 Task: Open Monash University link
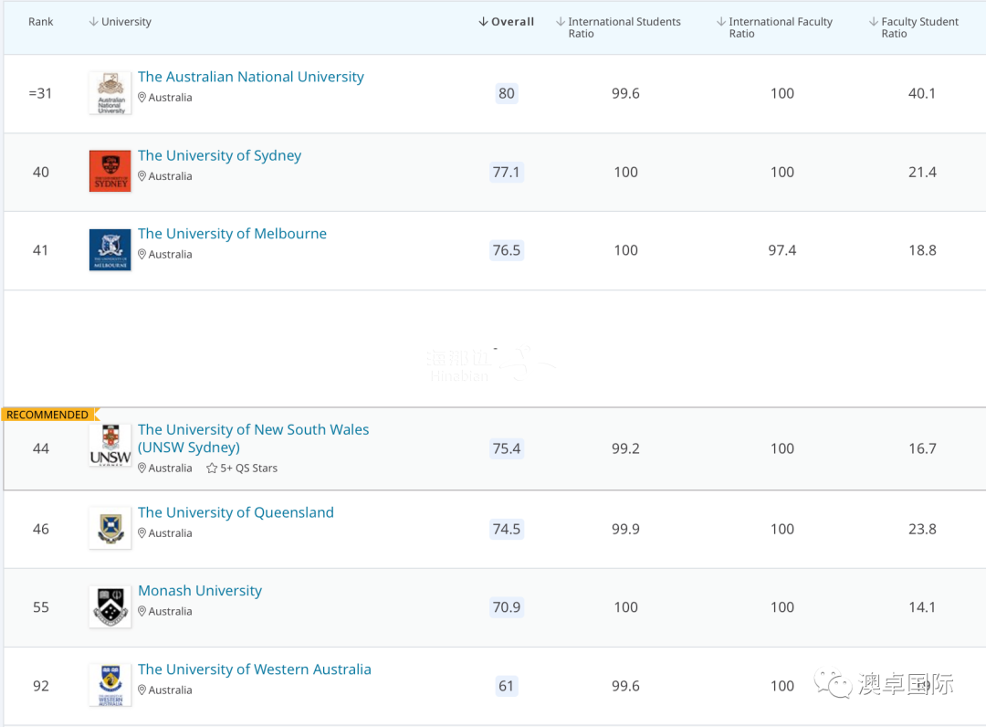tap(200, 591)
